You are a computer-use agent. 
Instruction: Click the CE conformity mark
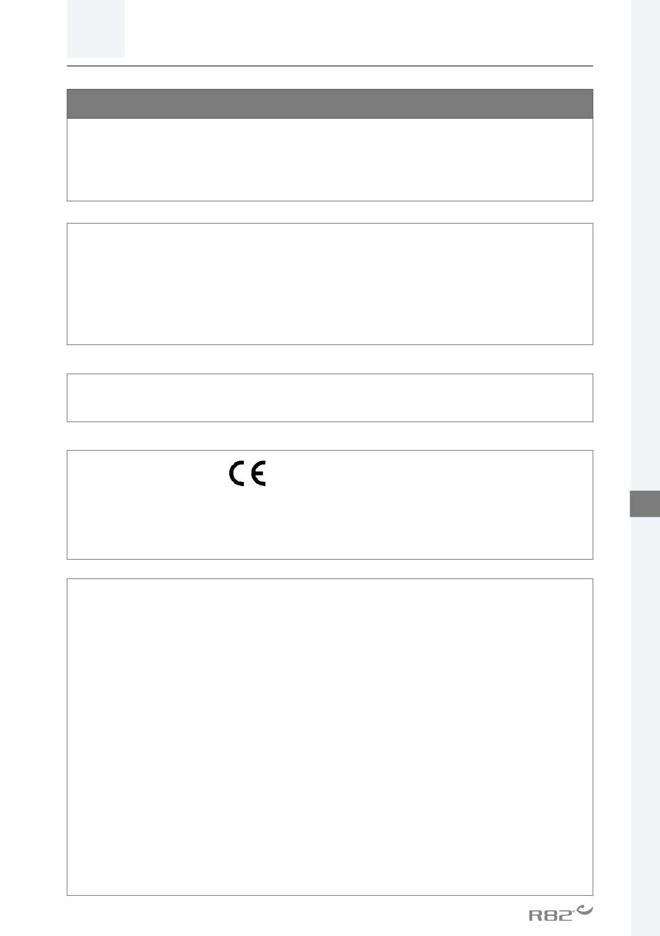tap(247, 474)
